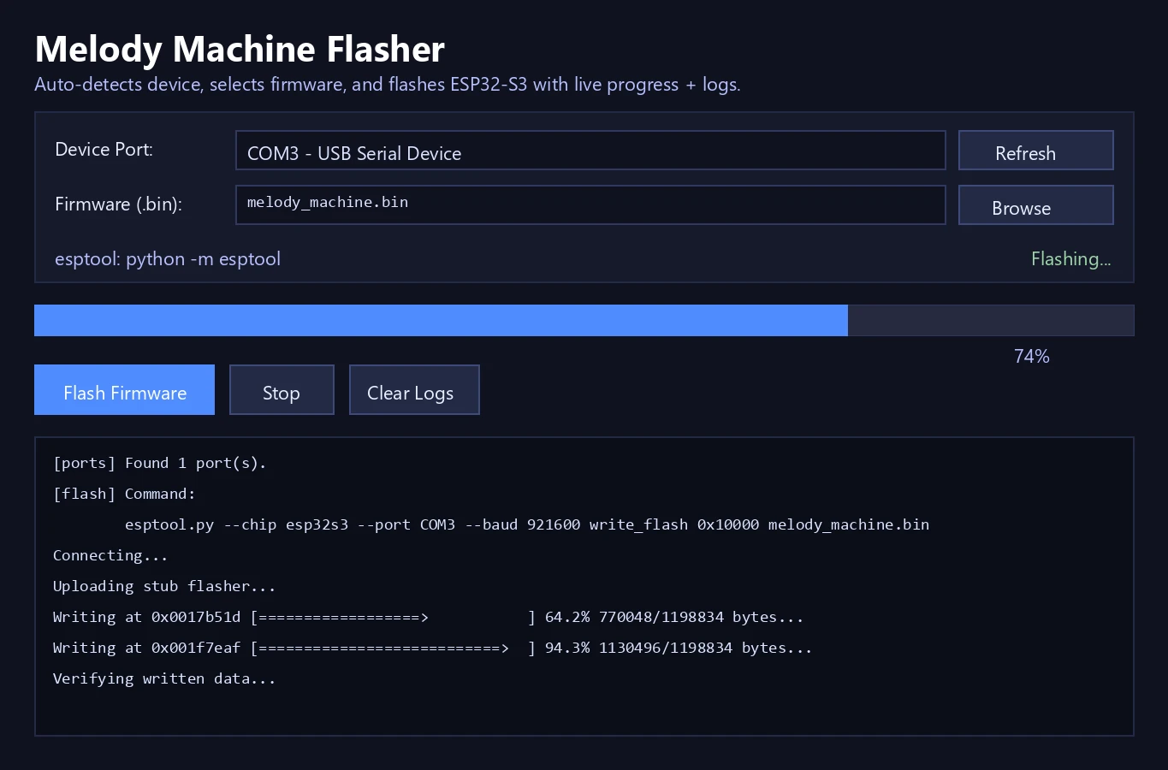Open the Device Port COM3 dropdown

590,151
